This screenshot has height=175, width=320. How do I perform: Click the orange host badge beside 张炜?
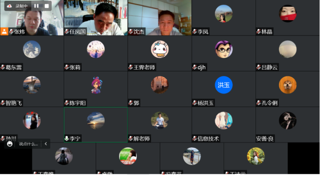4,31
